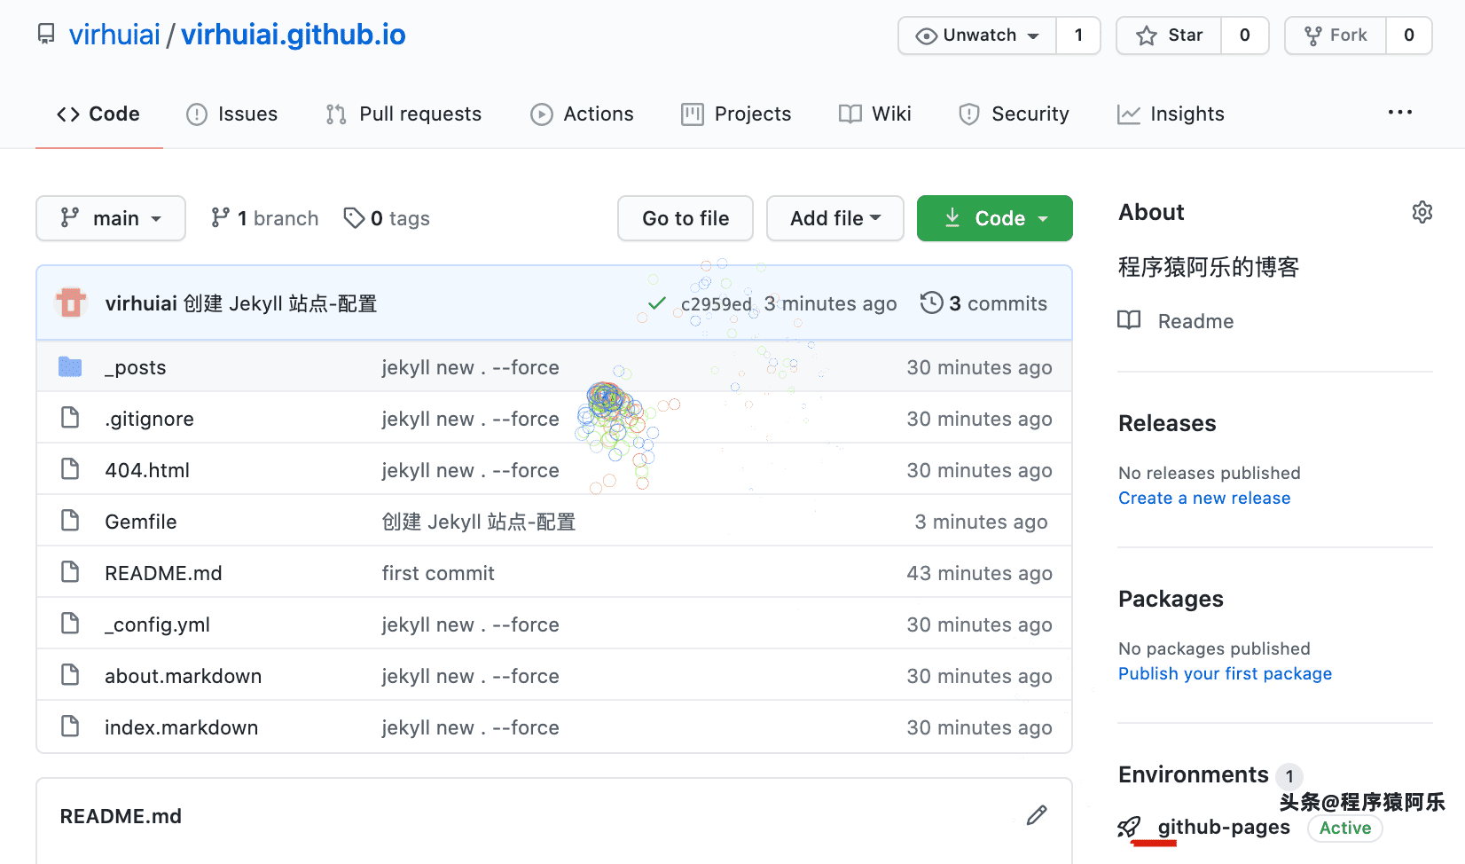Open the Environments heading link
Viewport: 1465px width, 864px height.
tap(1194, 774)
